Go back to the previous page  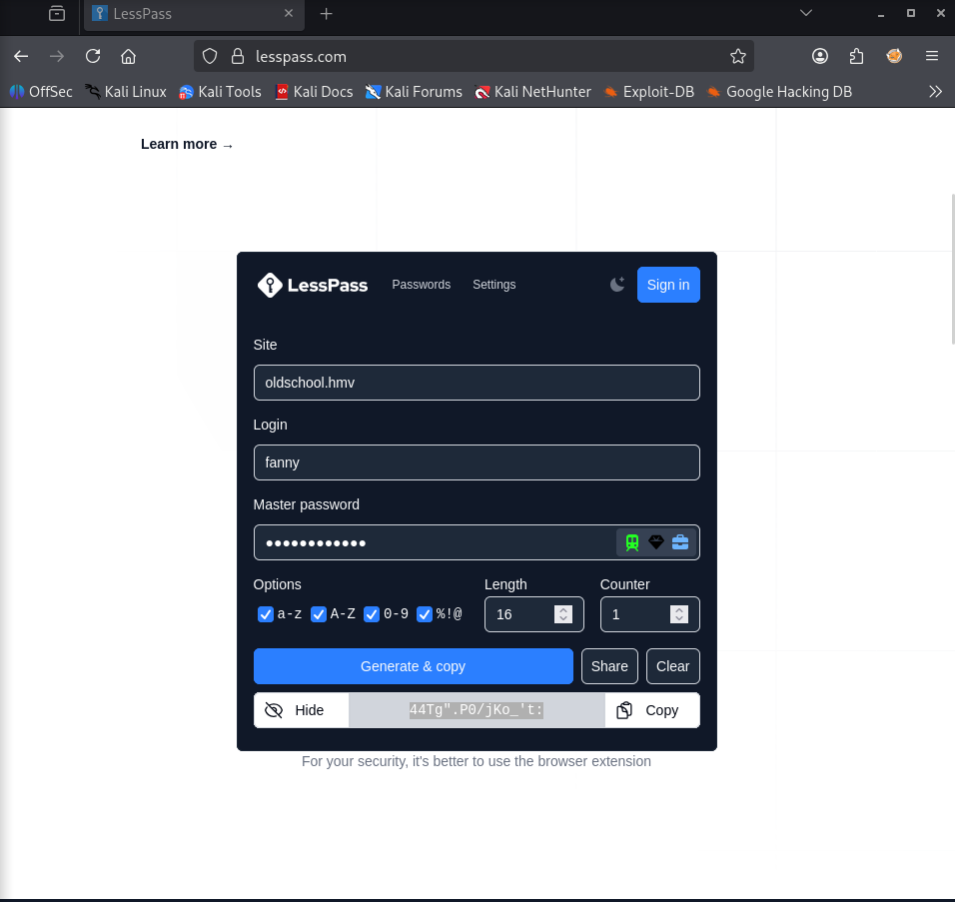click(21, 57)
